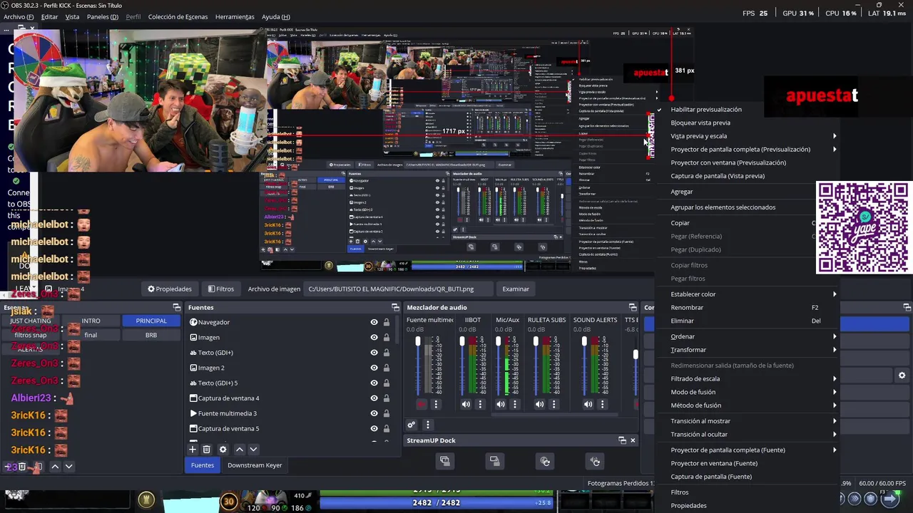The height and width of the screenshot is (513, 913).
Task: Open Mic/Aux channel options three-dot menu
Action: click(x=515, y=404)
